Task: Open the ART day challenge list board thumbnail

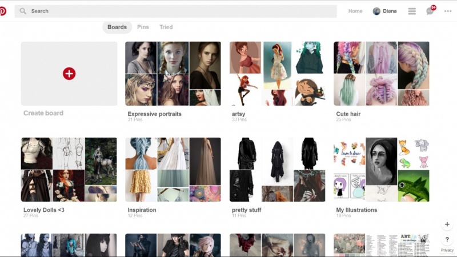Action: [x=382, y=245]
